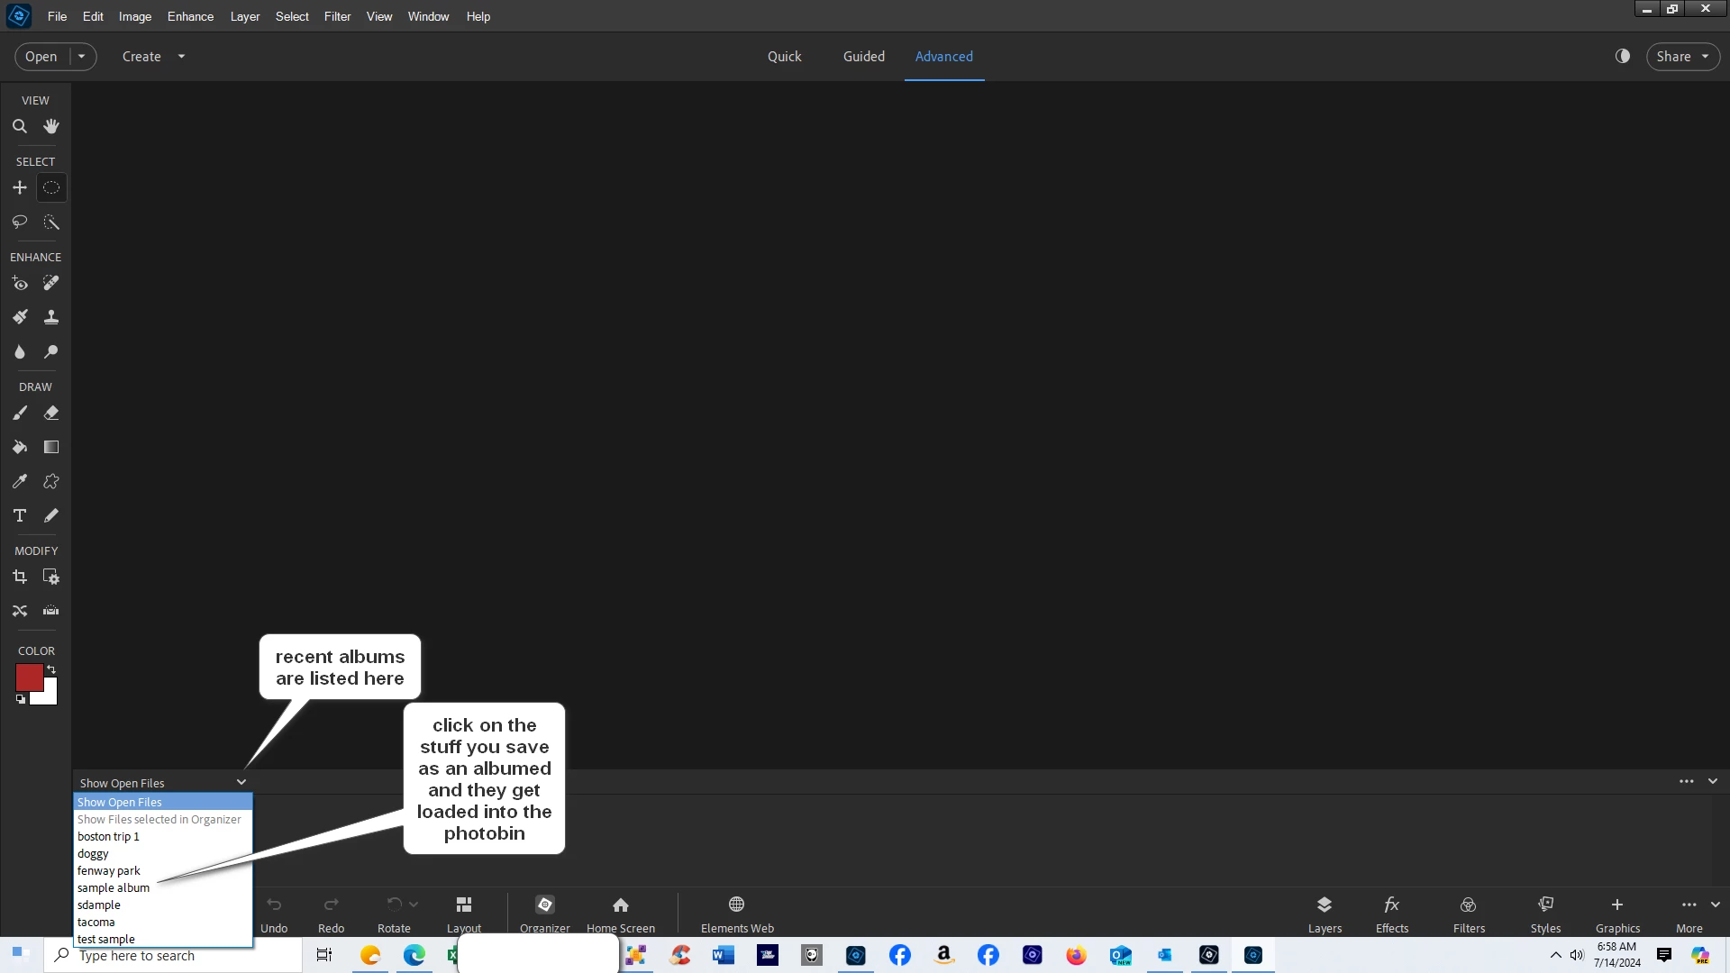The height and width of the screenshot is (973, 1730).
Task: Select the Horizontal Type tool
Action: click(19, 515)
